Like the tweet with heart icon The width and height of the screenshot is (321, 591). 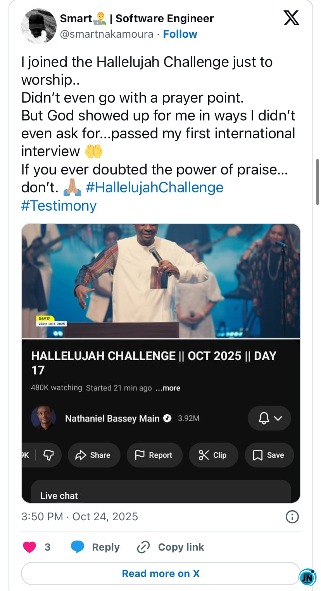pyautogui.click(x=29, y=547)
